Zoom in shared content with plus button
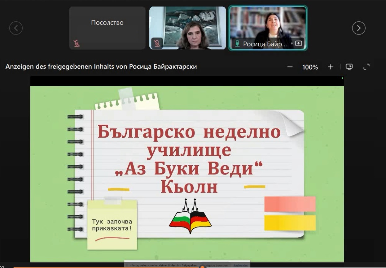 331,67
